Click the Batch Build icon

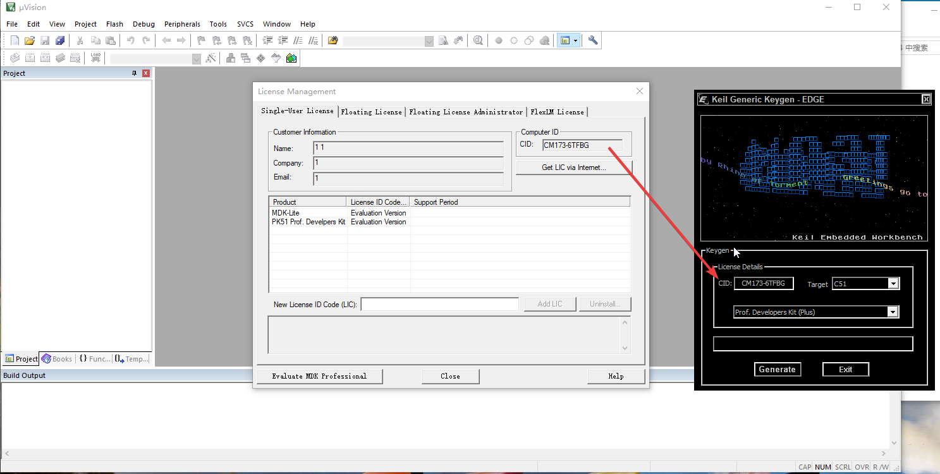pos(60,58)
